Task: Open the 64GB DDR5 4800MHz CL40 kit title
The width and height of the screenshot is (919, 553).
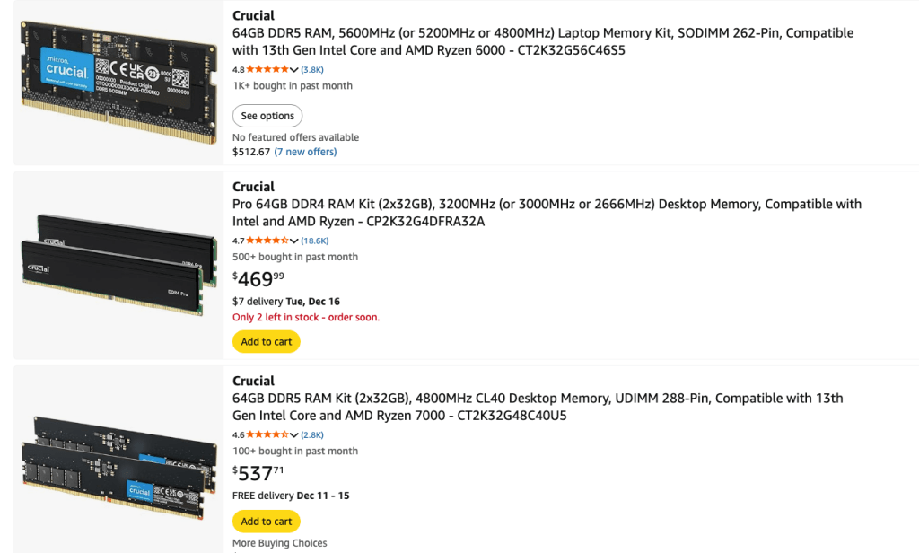Action: 537,407
